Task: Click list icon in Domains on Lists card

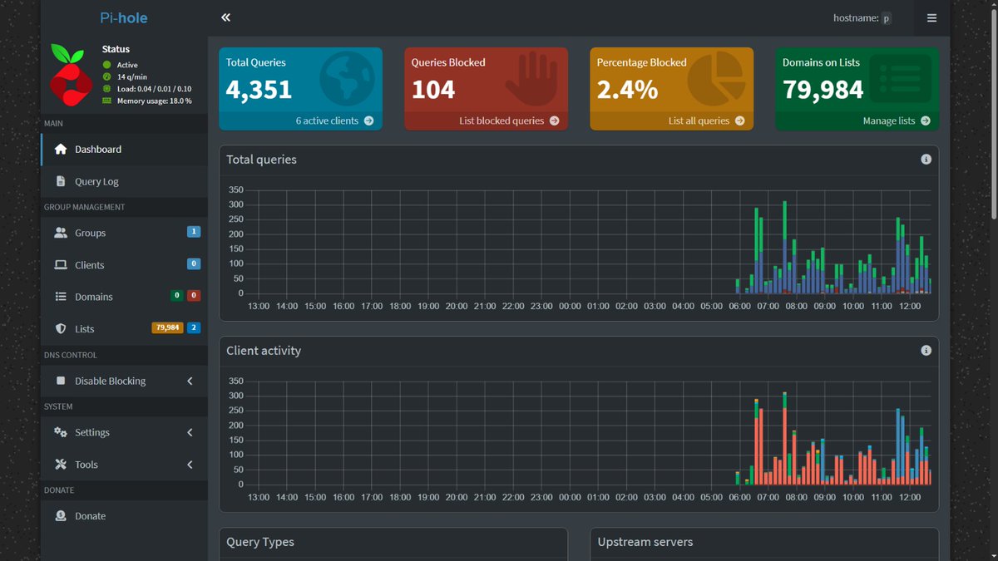Action: click(x=901, y=79)
